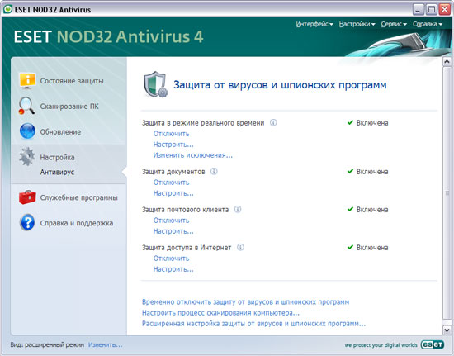The height and width of the screenshot is (356, 454).
Task: Click the Включена status of Защита документов
Action: coord(372,172)
